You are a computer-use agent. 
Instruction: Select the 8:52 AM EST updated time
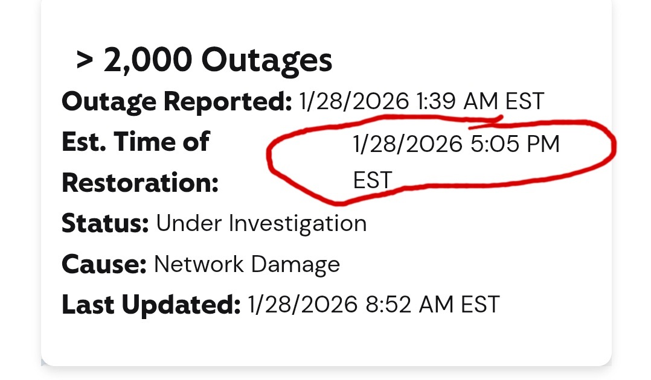click(433, 305)
